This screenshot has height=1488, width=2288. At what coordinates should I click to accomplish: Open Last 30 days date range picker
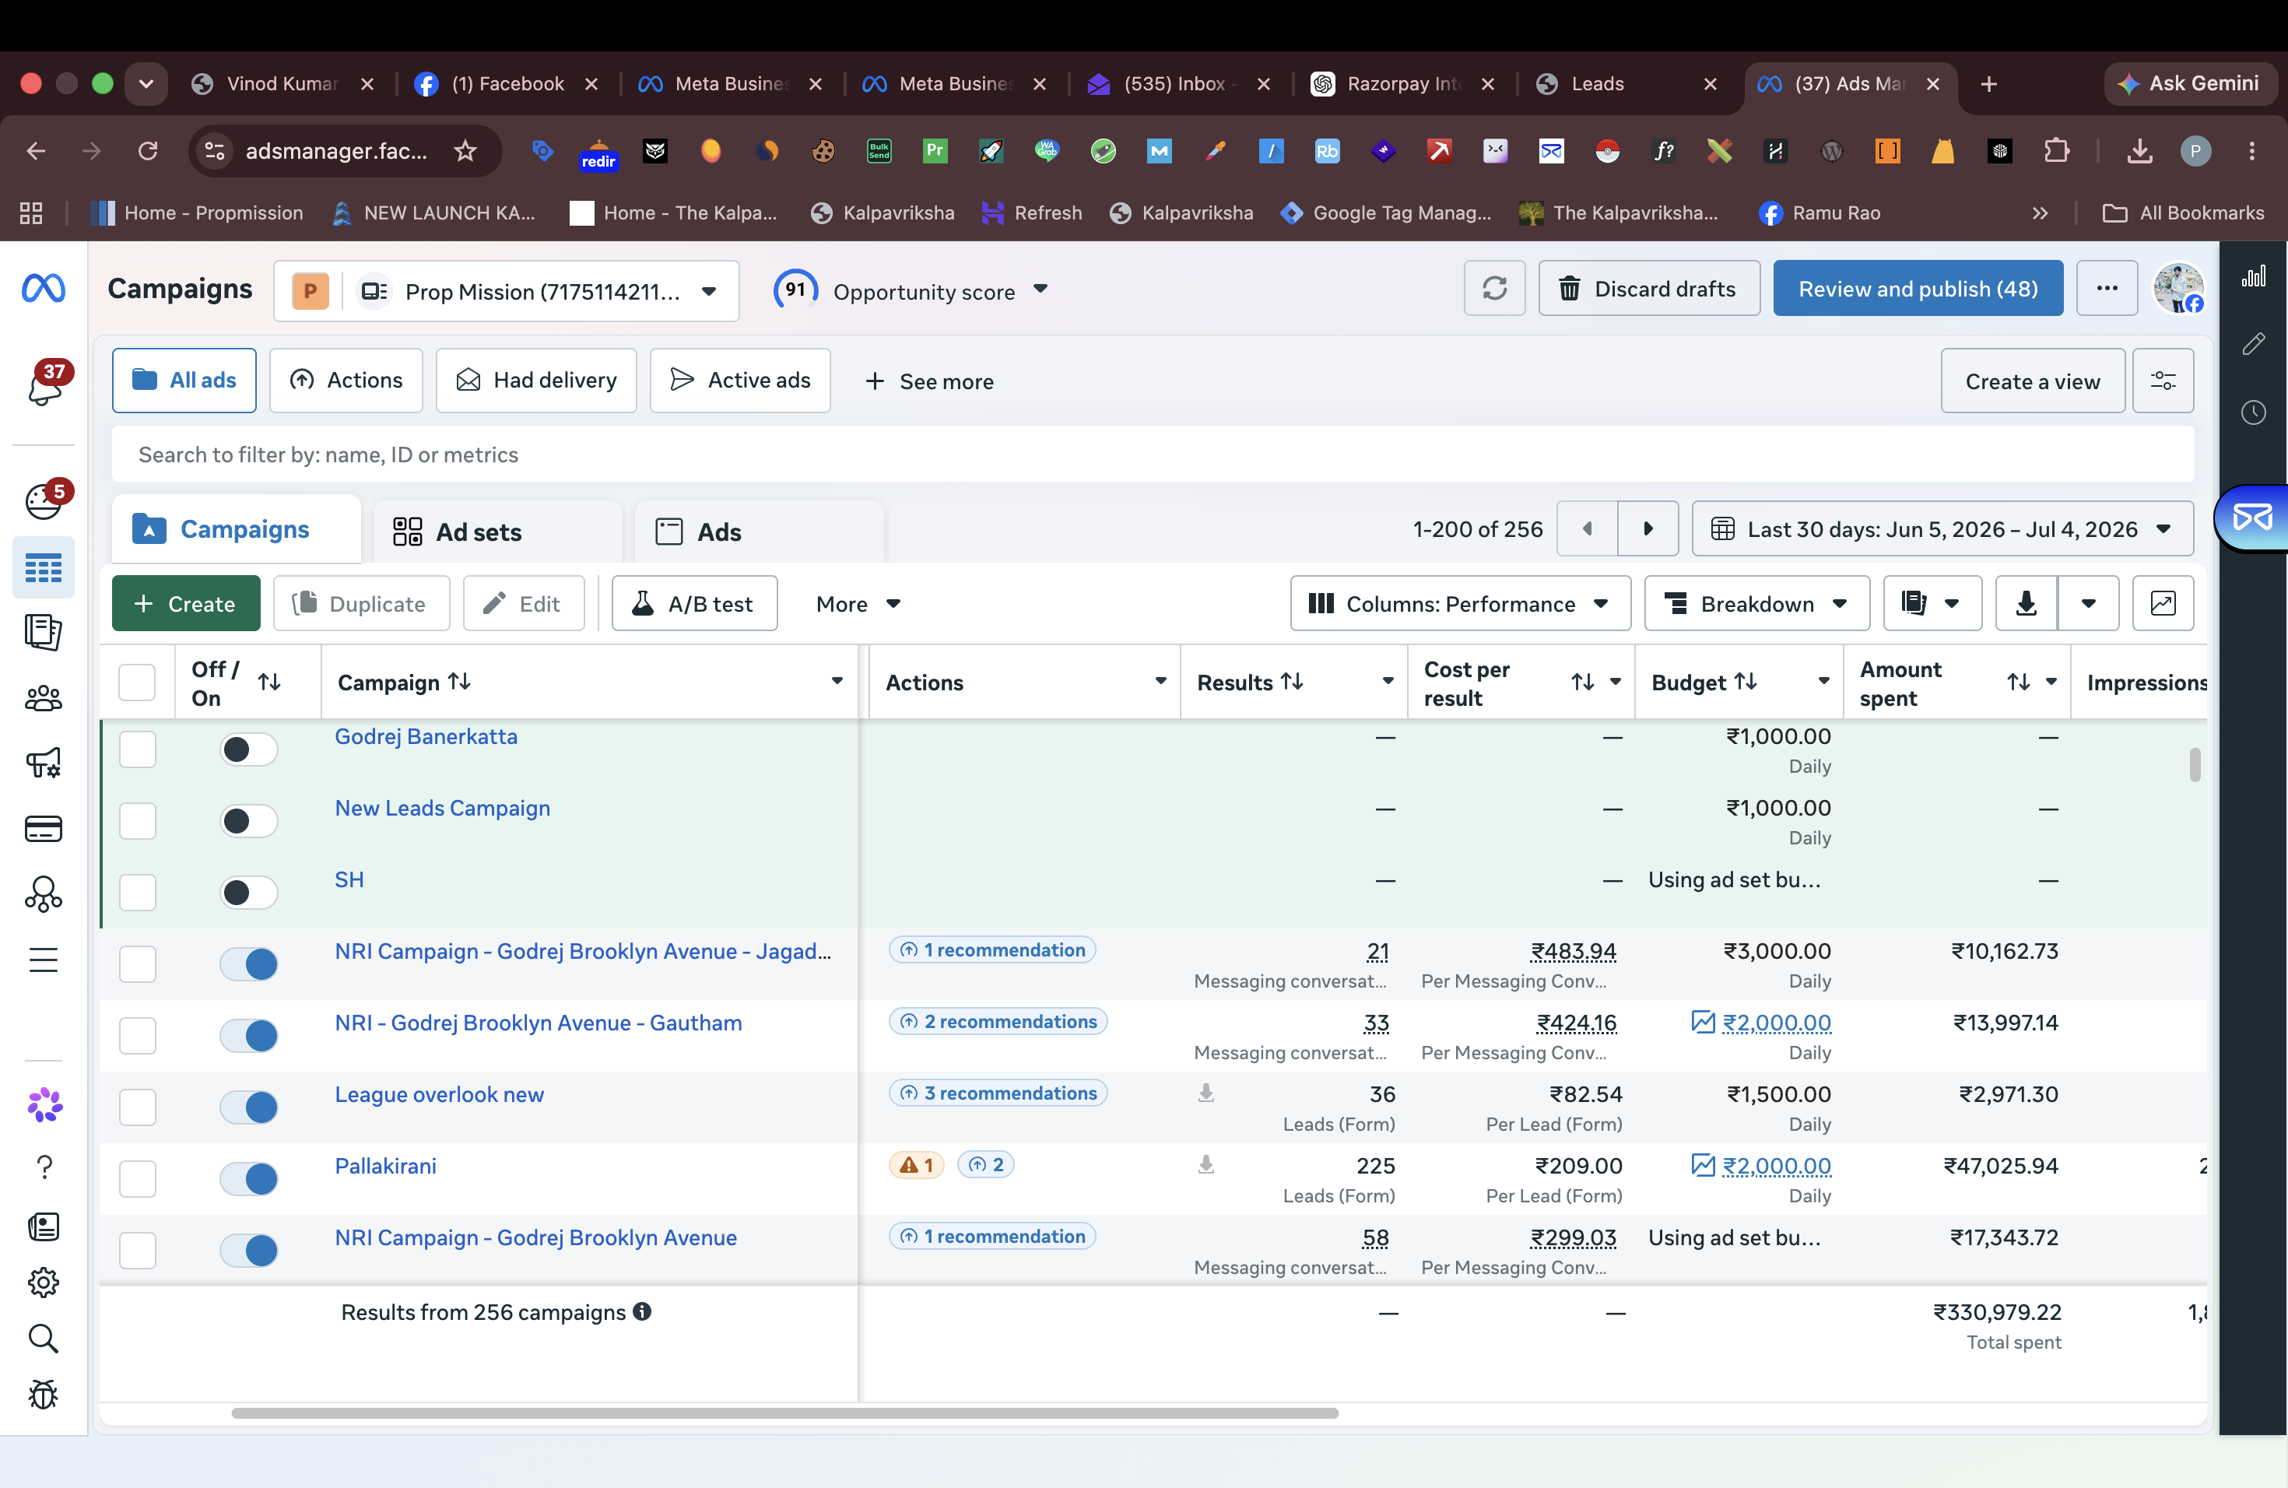[1943, 528]
